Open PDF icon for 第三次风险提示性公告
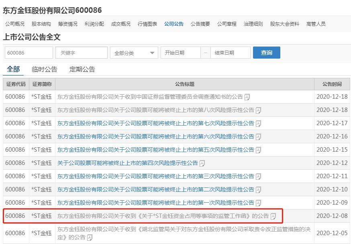This screenshot has width=351, height=244. click(258, 177)
